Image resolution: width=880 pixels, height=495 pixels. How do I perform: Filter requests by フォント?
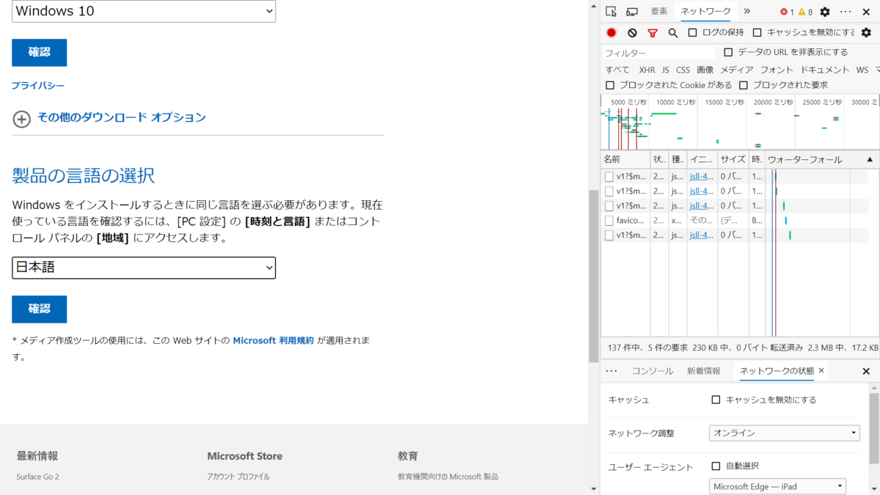pos(777,70)
